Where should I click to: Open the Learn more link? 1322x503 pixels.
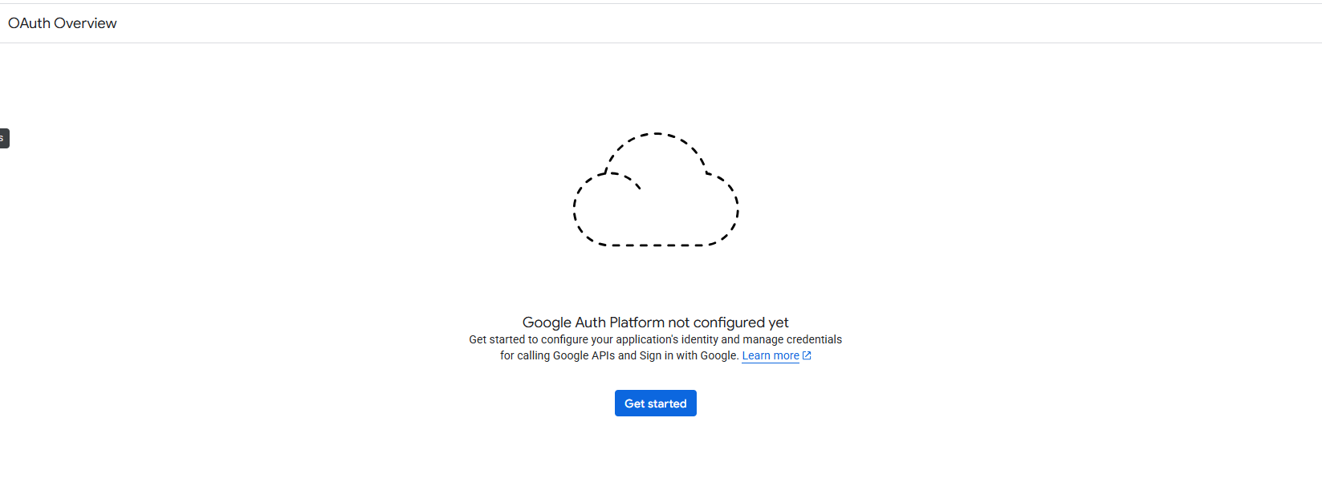tap(771, 355)
